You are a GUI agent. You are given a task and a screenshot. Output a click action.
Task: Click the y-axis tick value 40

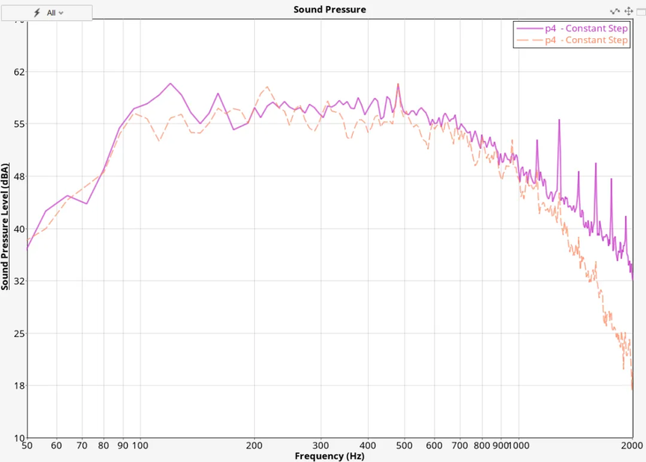click(19, 229)
